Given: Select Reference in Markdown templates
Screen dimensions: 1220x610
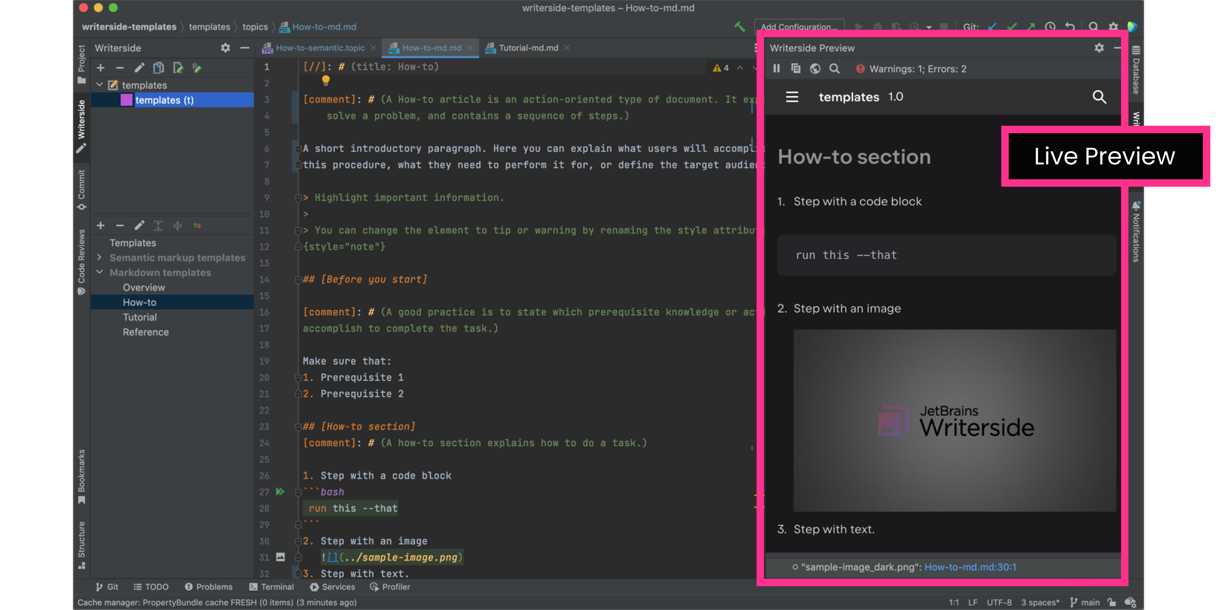Looking at the screenshot, I should 146,332.
